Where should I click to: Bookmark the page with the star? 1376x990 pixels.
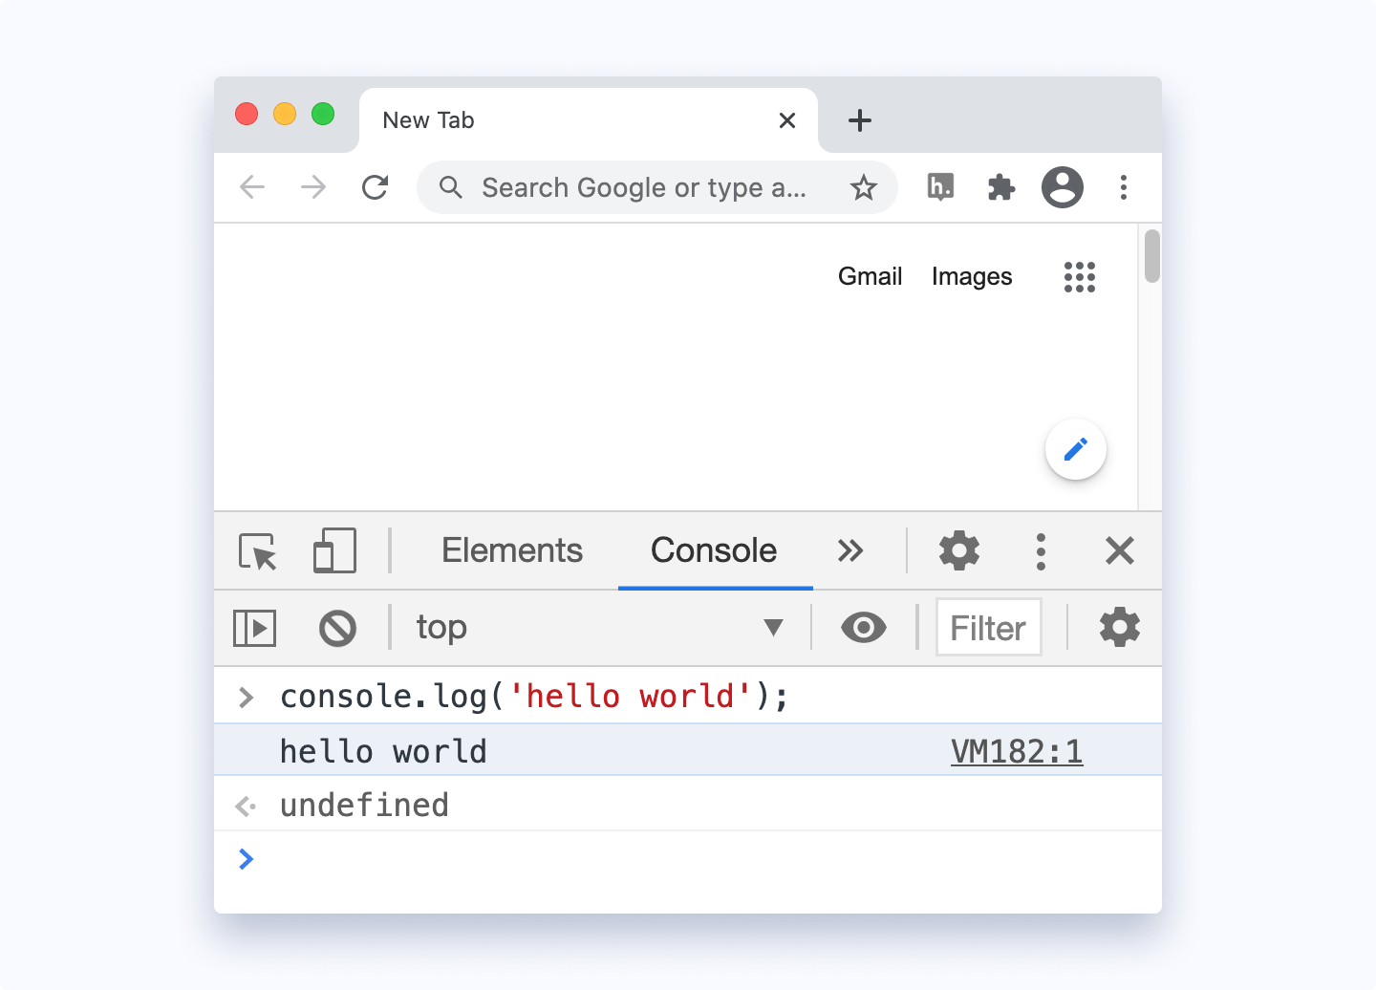point(864,187)
